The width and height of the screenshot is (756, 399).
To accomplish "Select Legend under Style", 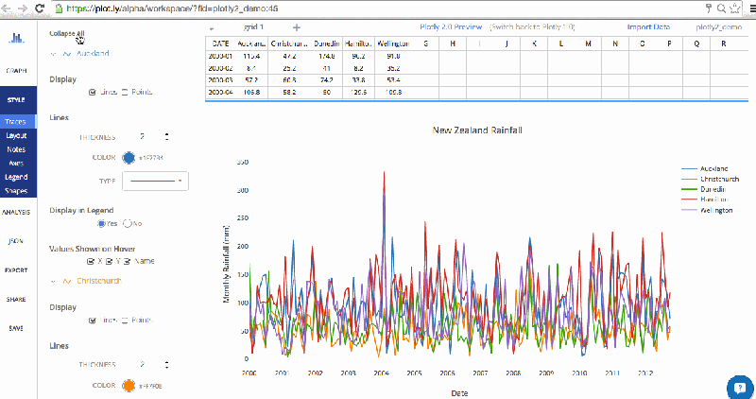I will pos(16,177).
